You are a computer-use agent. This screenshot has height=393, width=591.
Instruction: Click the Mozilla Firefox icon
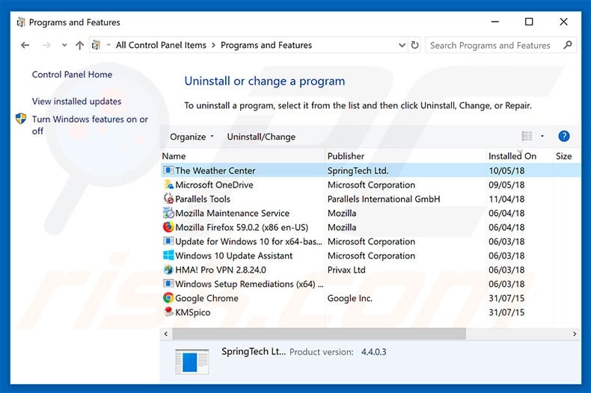coord(168,227)
